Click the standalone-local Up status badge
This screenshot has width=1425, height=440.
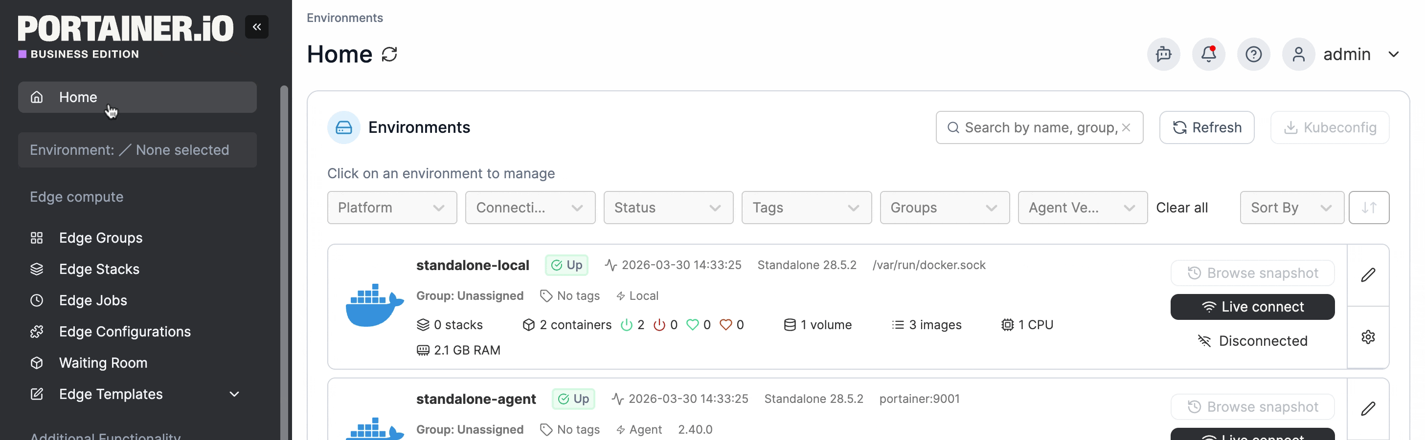[566, 265]
